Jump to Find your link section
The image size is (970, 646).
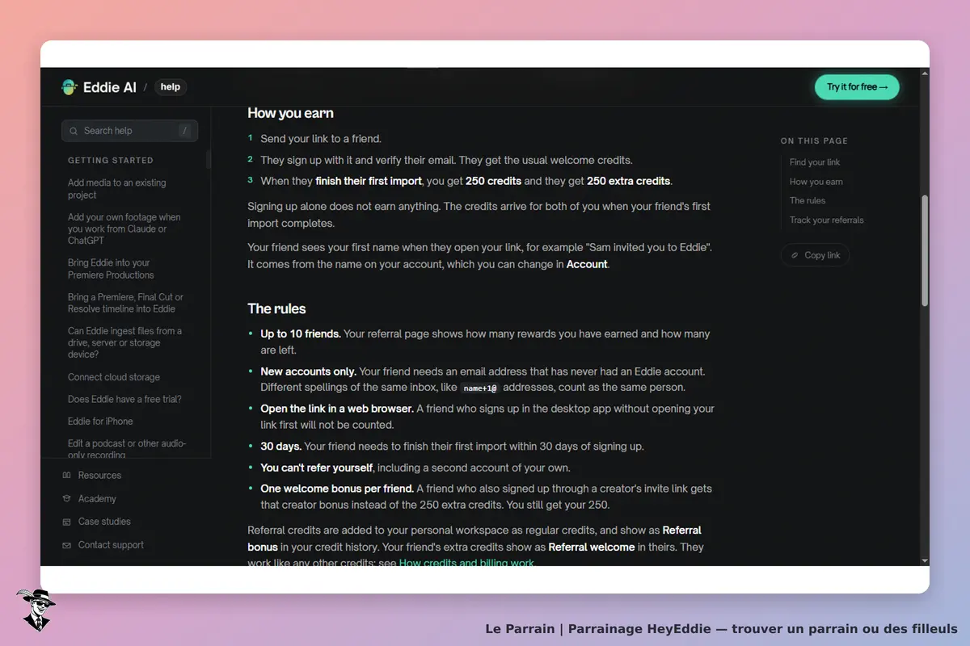[x=815, y=162]
